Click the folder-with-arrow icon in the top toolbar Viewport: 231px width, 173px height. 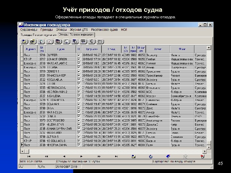pos(24,42)
